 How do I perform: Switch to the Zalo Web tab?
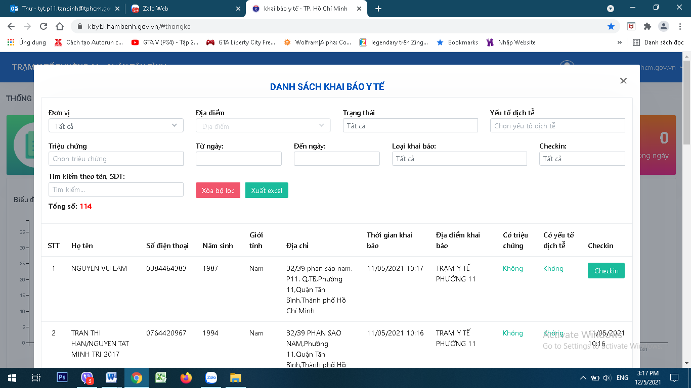[x=185, y=9]
